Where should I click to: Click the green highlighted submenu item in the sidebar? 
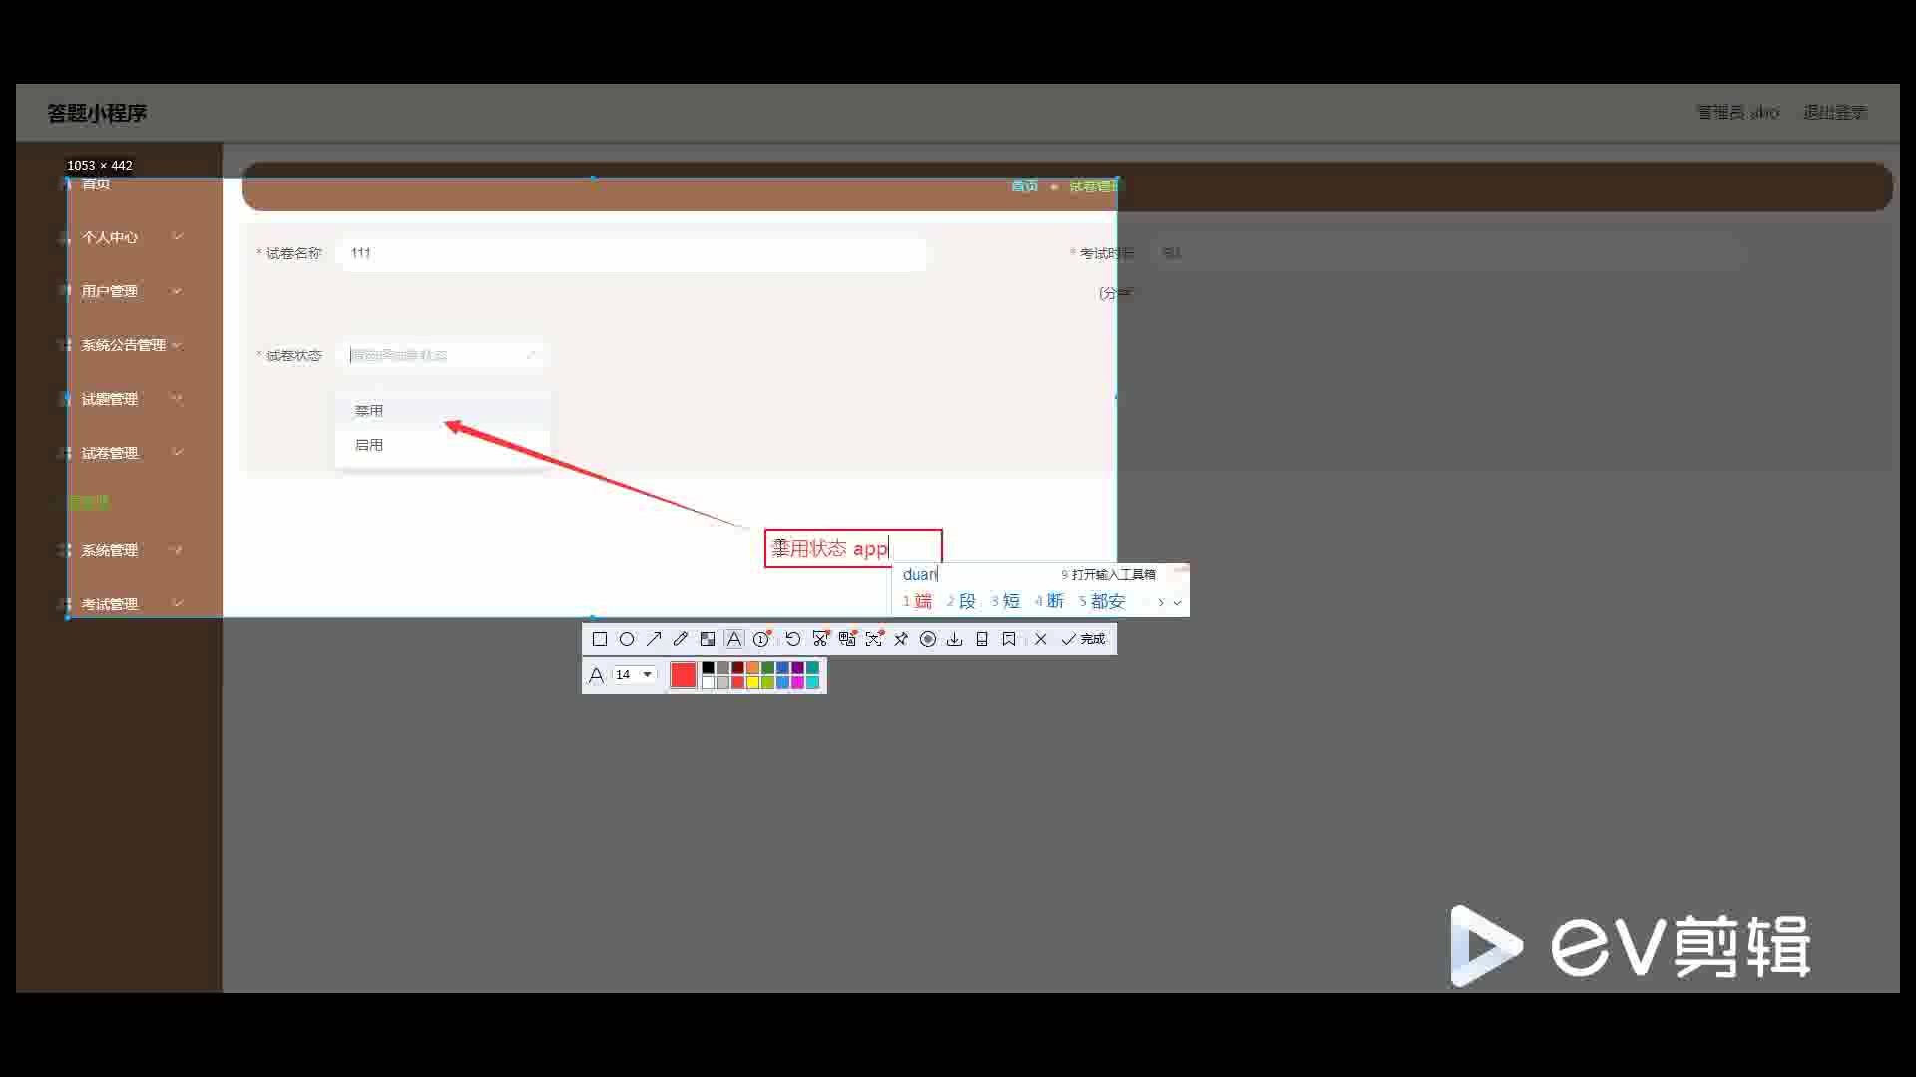point(89,502)
